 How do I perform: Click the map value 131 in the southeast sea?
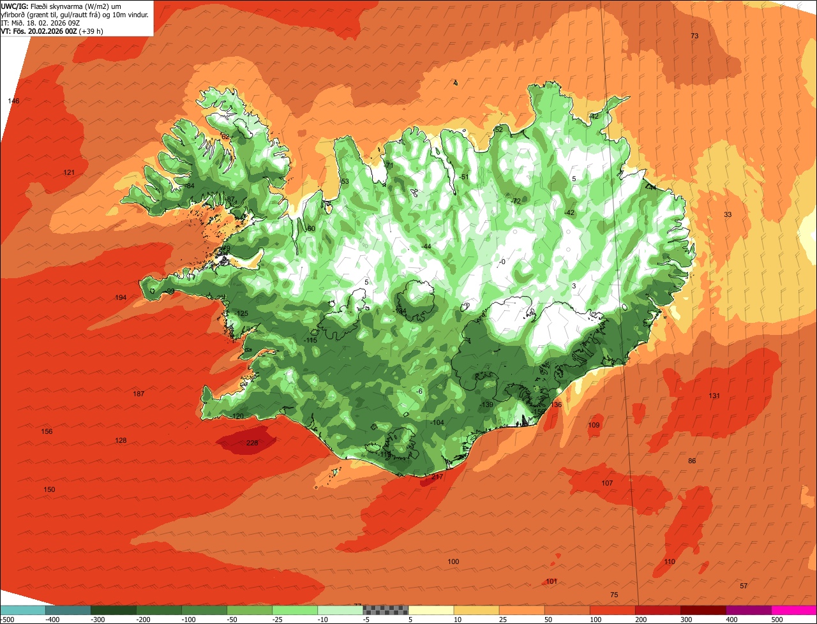click(714, 396)
